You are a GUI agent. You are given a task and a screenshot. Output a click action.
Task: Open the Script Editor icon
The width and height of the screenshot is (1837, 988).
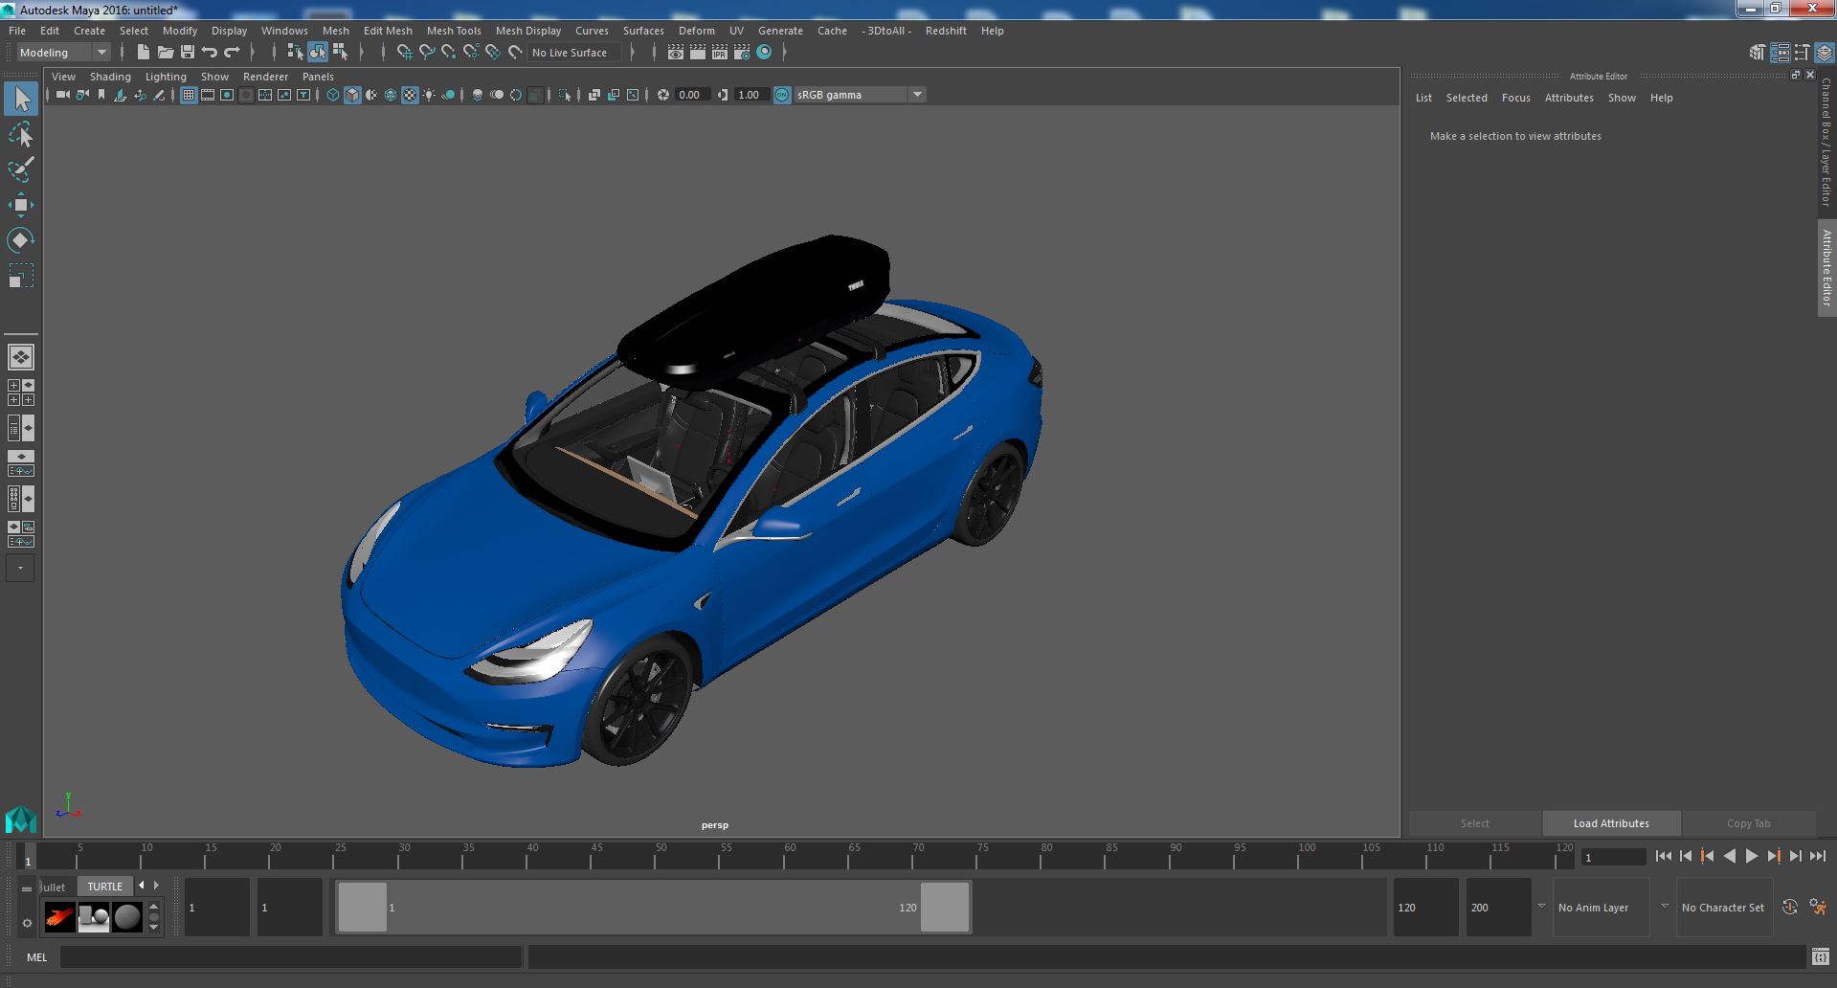(x=1820, y=957)
